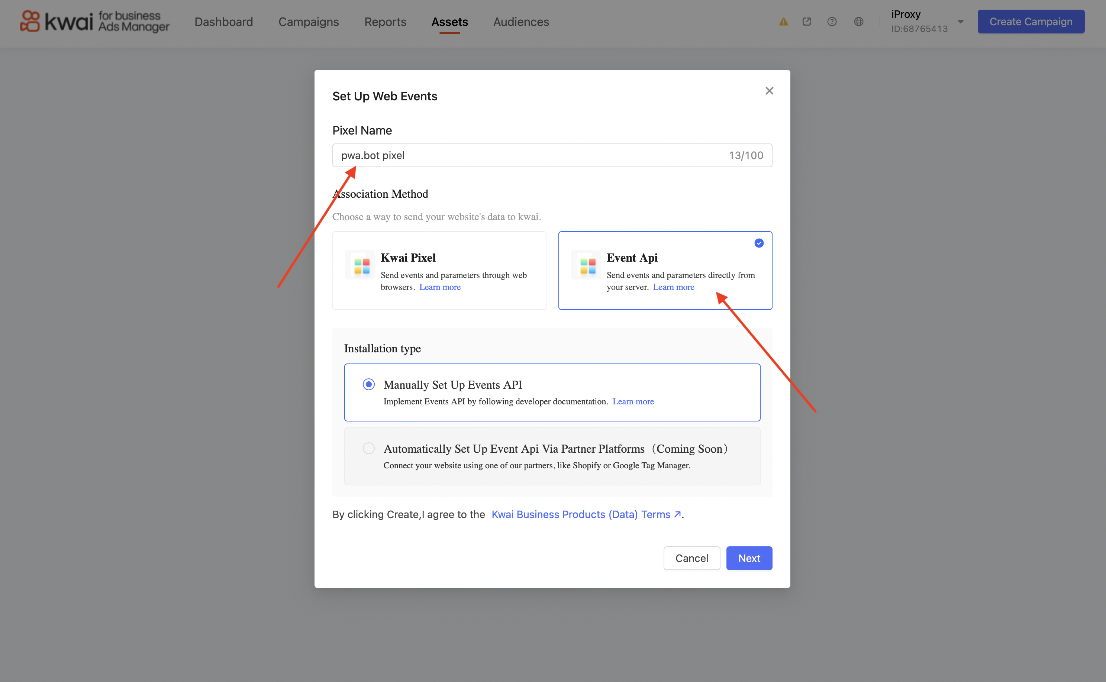Viewport: 1106px width, 682px height.
Task: Open the external link icon in header
Action: coord(807,22)
